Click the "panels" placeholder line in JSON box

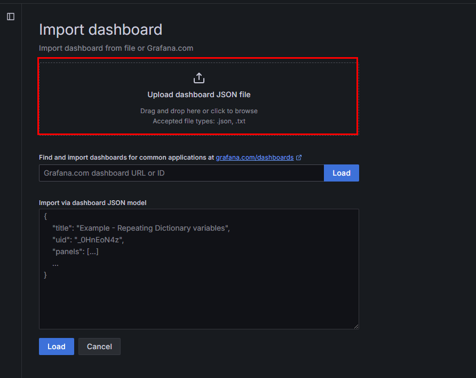pyautogui.click(x=75, y=251)
